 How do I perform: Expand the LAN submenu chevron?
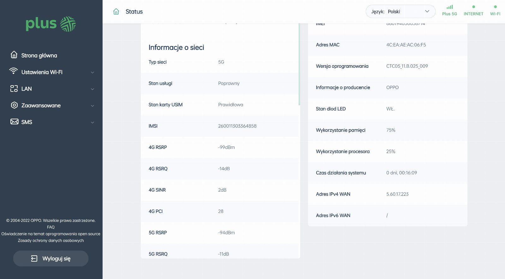(92, 89)
